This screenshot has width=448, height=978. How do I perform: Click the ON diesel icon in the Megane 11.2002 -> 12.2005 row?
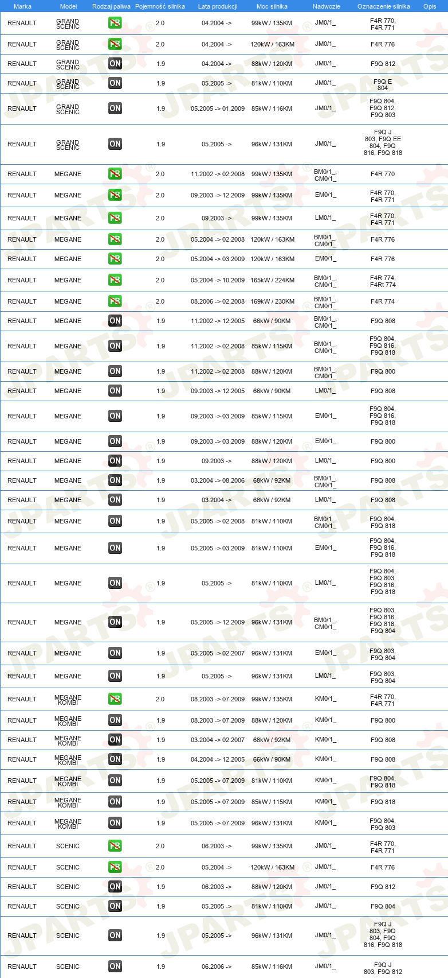click(x=115, y=321)
